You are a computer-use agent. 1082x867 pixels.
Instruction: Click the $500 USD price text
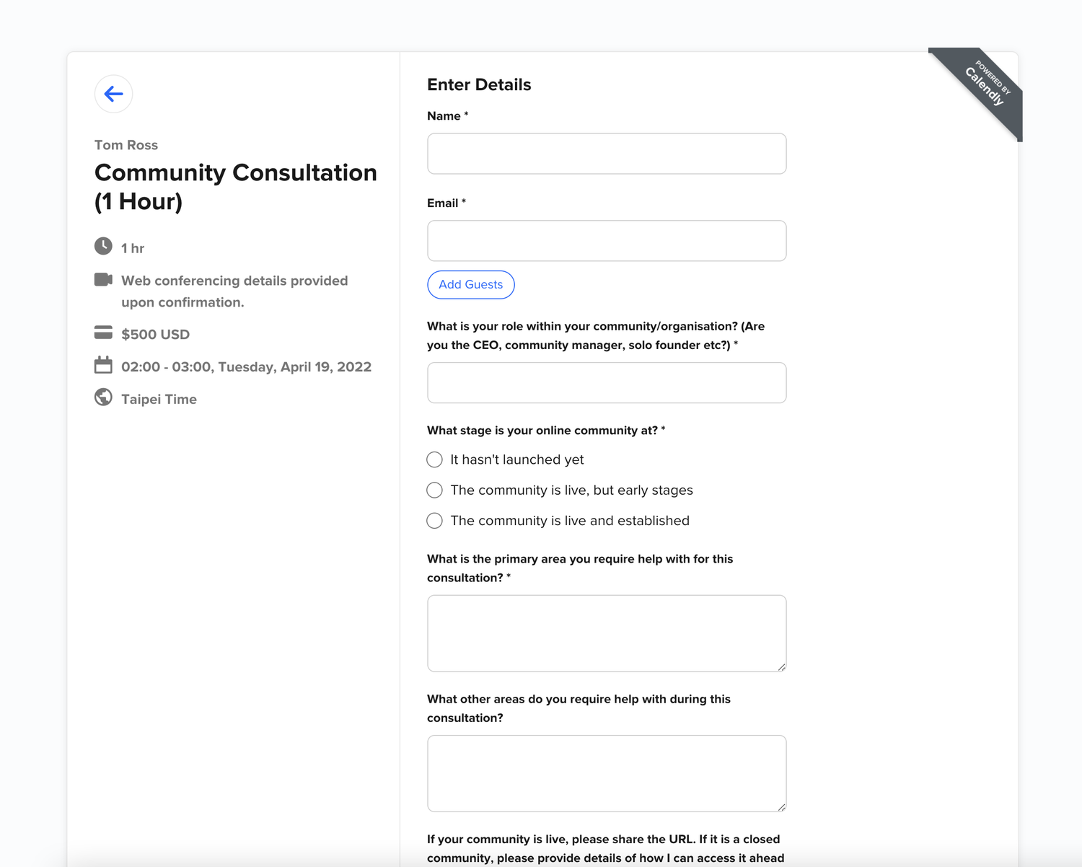pos(156,335)
